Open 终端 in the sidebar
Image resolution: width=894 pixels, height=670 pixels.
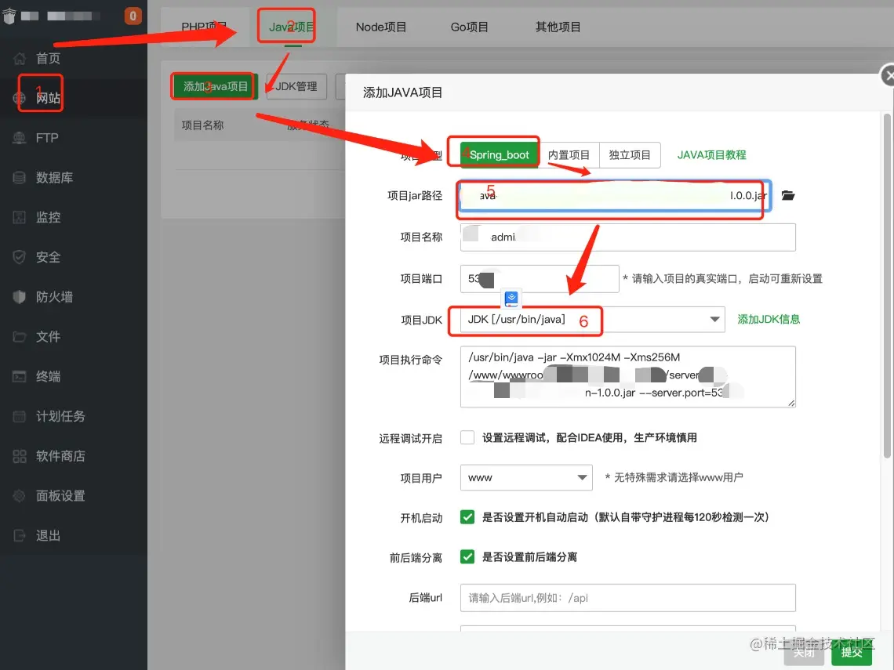[x=74, y=377]
